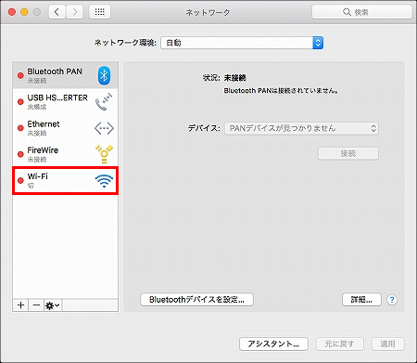Click the phone modem icon
The image size is (417, 363).
[104, 102]
